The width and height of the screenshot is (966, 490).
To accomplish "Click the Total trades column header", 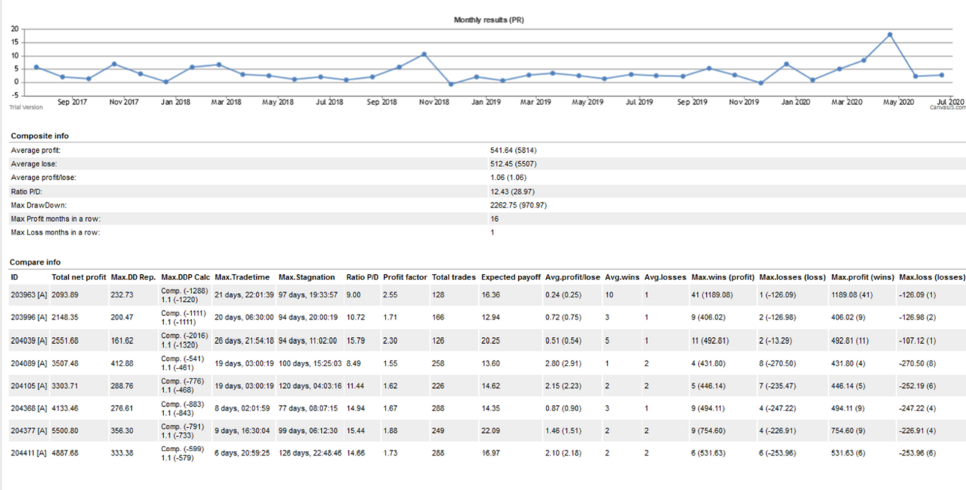I will click(454, 277).
